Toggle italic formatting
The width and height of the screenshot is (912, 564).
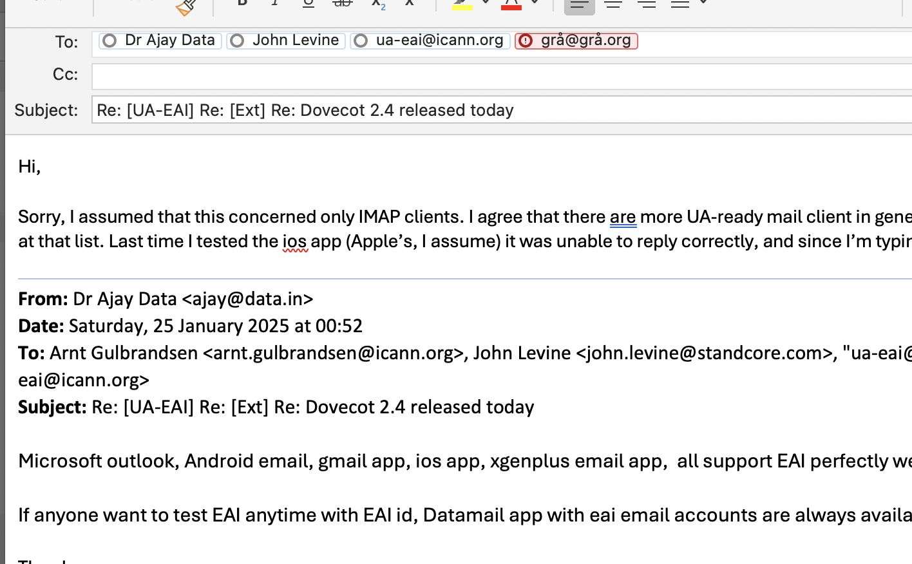click(275, 3)
